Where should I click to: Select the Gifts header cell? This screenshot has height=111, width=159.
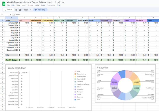pyautogui.click(x=153, y=20)
